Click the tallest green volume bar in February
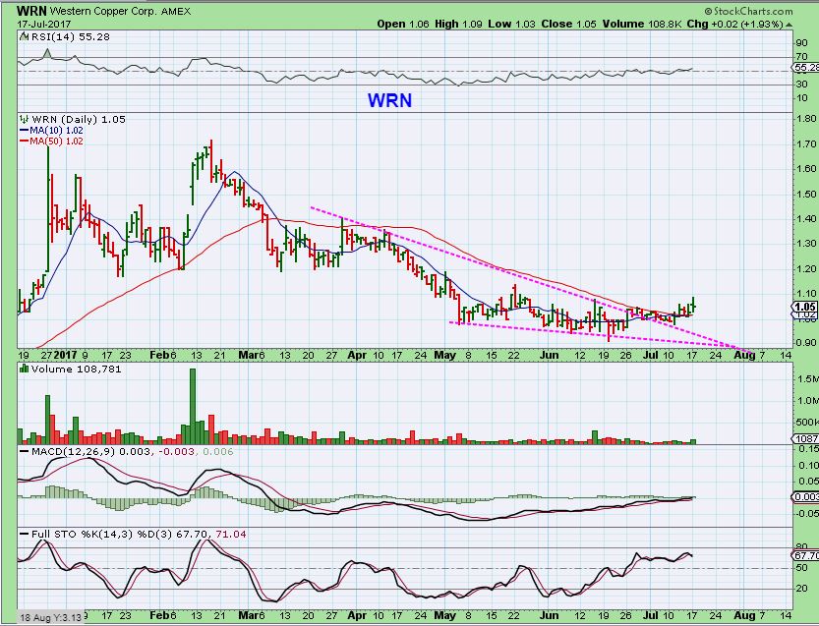819x626 pixels. 193,406
